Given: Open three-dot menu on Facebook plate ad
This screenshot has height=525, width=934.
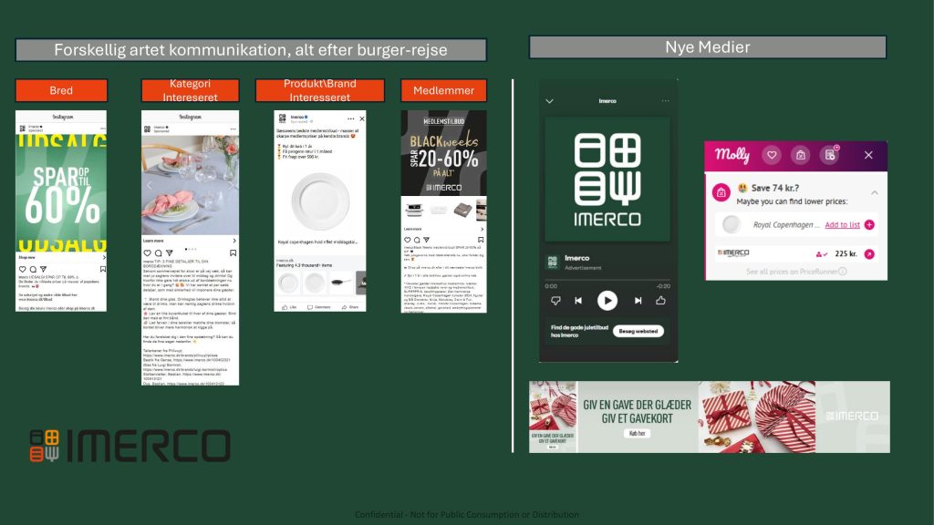Looking at the screenshot, I should 351,118.
